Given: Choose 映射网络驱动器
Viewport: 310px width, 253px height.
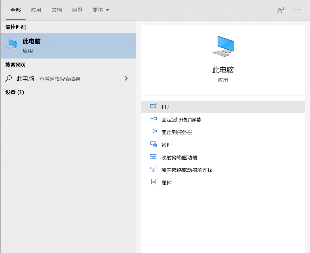Looking at the screenshot, I should tap(223, 157).
